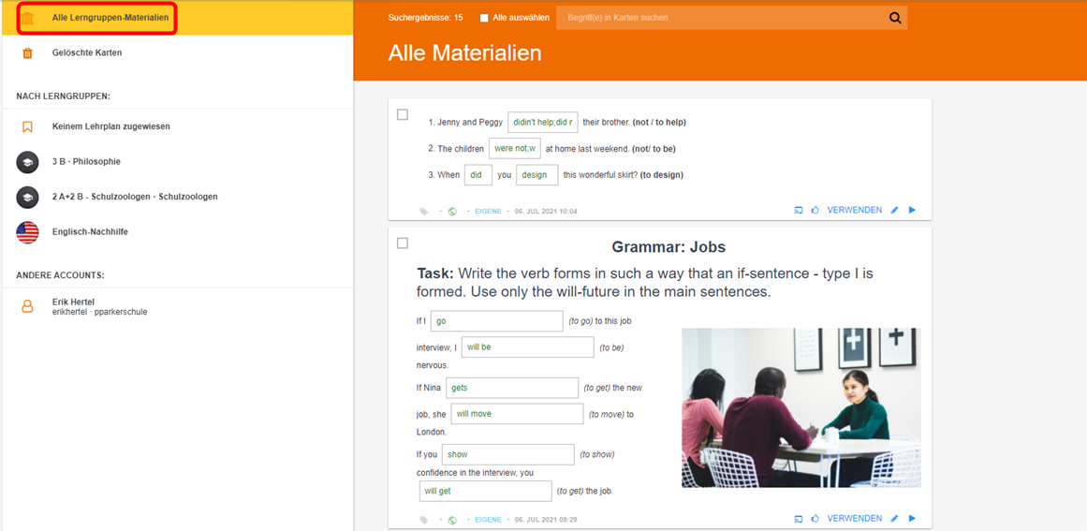This screenshot has height=531, width=1087.
Task: Click the 06. JUL 2021 09:29 timestamp
Action: point(546,520)
